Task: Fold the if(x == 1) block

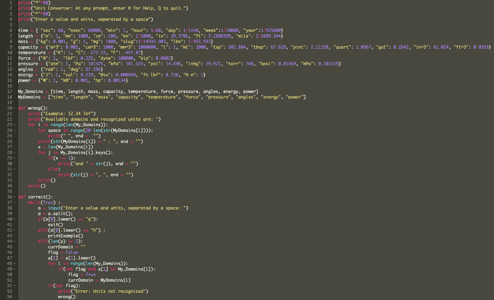Action: pos(14,157)
